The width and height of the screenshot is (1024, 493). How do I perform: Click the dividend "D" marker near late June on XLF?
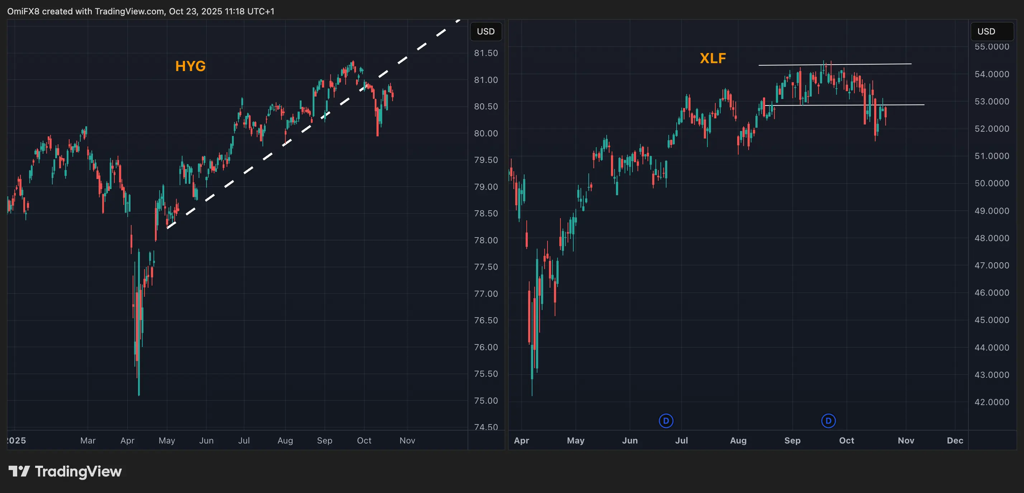[666, 420]
